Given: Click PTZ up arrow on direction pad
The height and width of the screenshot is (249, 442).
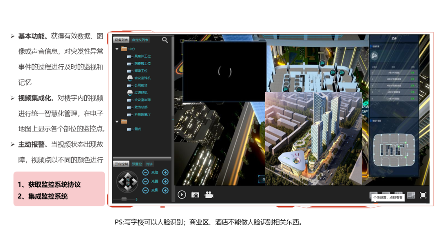Looking at the screenshot, I should [x=127, y=175].
